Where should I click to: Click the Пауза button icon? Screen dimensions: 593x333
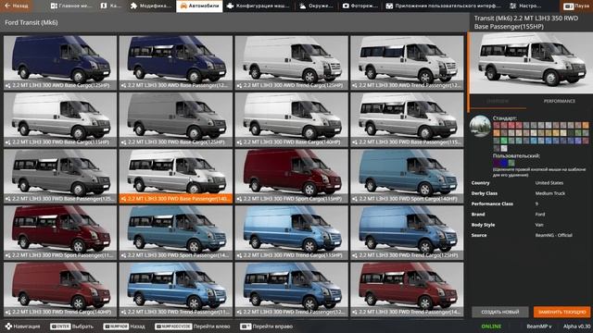(x=568, y=6)
